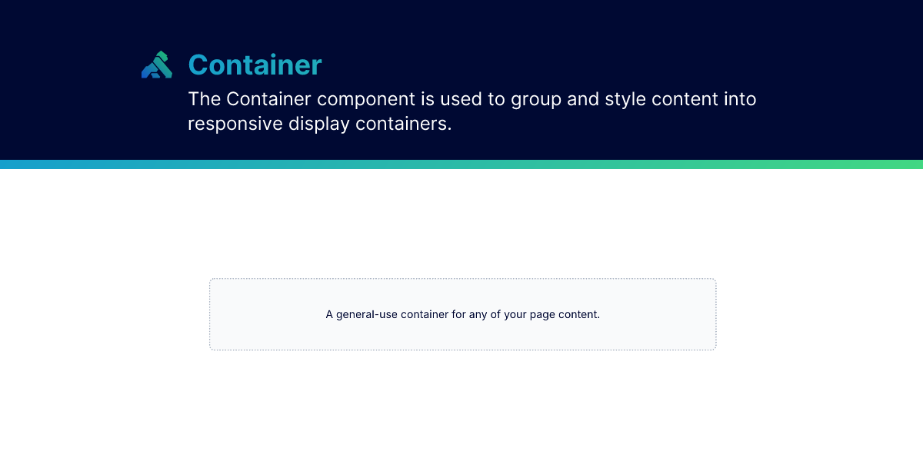Select the teal logo beside the Container heading
923x461 pixels.
[x=156, y=65]
